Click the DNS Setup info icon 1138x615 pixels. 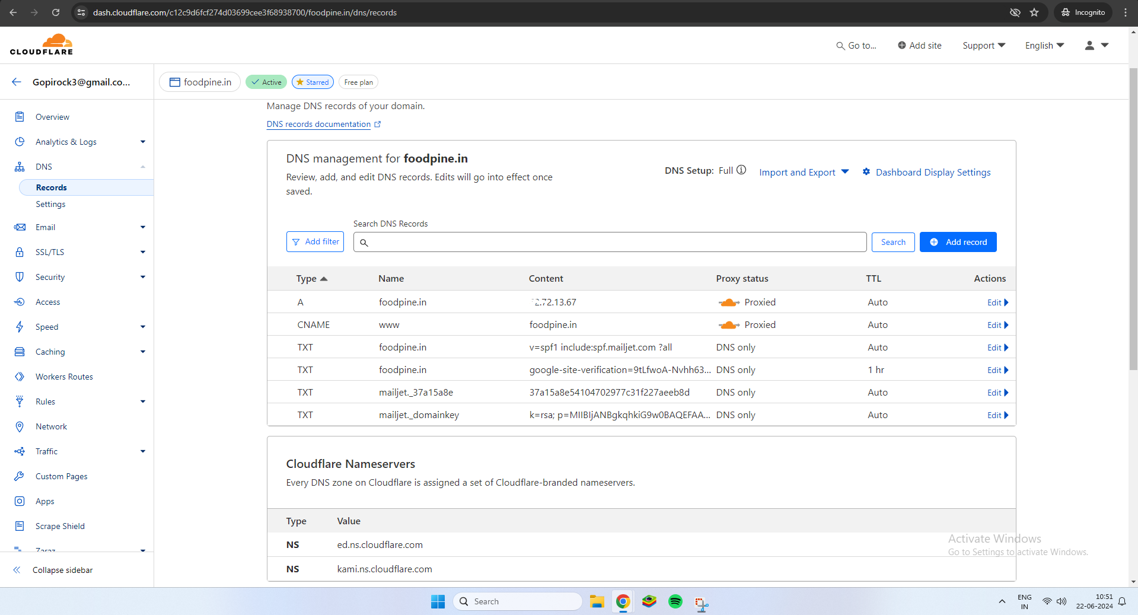(741, 170)
